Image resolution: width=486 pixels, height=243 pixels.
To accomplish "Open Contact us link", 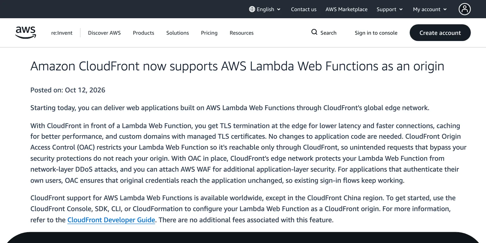I will (x=304, y=9).
